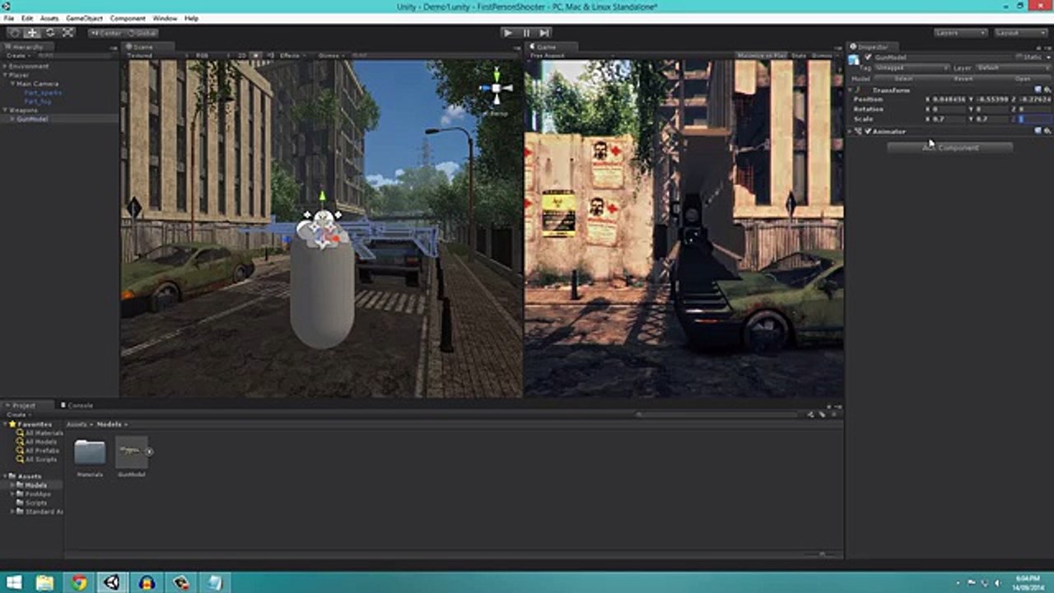Click the Position X field
The width and height of the screenshot is (1054, 593).
coord(949,100)
